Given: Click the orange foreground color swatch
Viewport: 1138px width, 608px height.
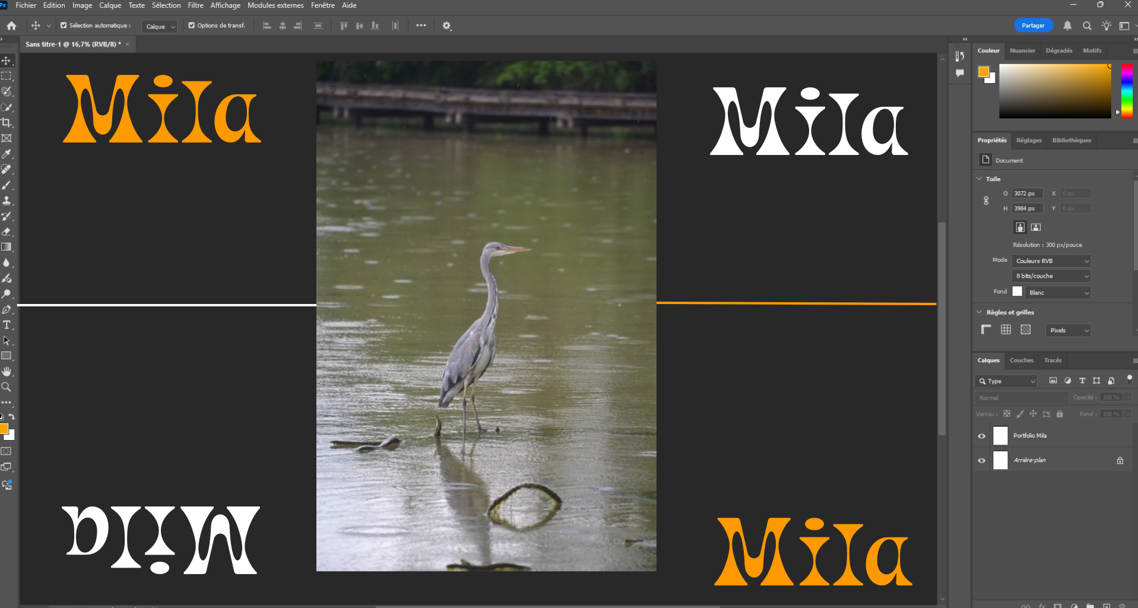Looking at the screenshot, I should [x=983, y=72].
